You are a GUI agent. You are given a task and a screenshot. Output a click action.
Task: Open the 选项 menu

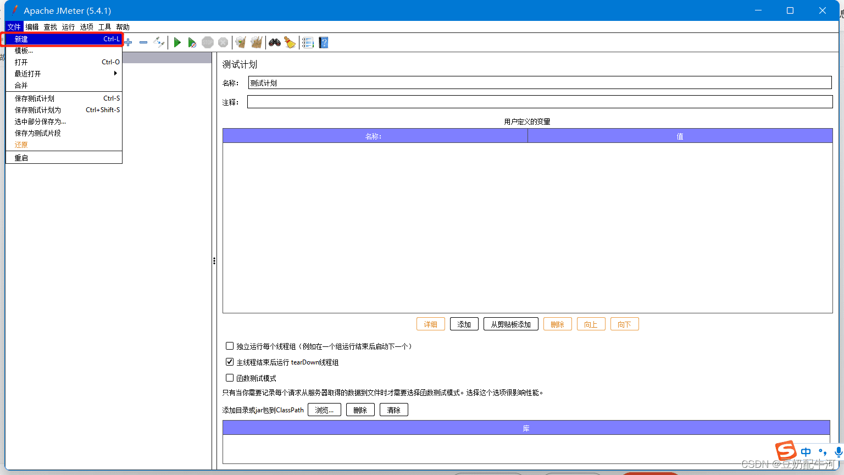click(x=86, y=27)
